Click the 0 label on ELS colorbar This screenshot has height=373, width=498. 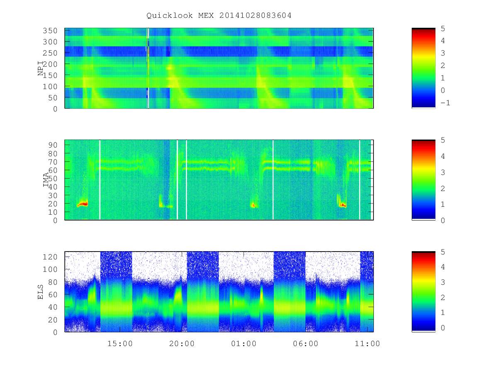pos(442,327)
